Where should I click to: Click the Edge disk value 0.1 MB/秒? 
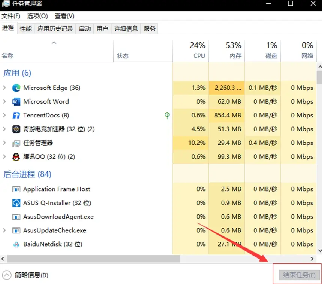(x=263, y=88)
